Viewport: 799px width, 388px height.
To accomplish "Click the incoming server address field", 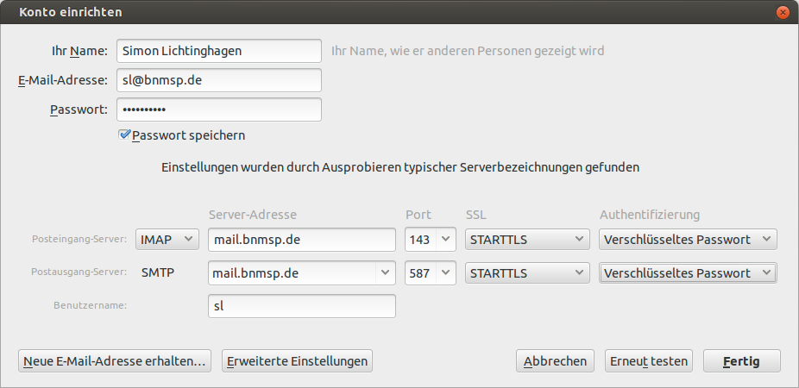I will [x=302, y=240].
